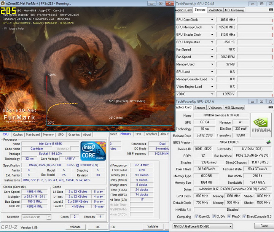The height and width of the screenshot is (232, 274).
Task: Click Validate in the second CPU-Z window
Action: pos(153,226)
